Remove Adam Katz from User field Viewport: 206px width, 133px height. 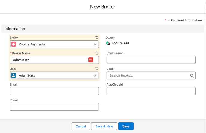tap(95, 75)
